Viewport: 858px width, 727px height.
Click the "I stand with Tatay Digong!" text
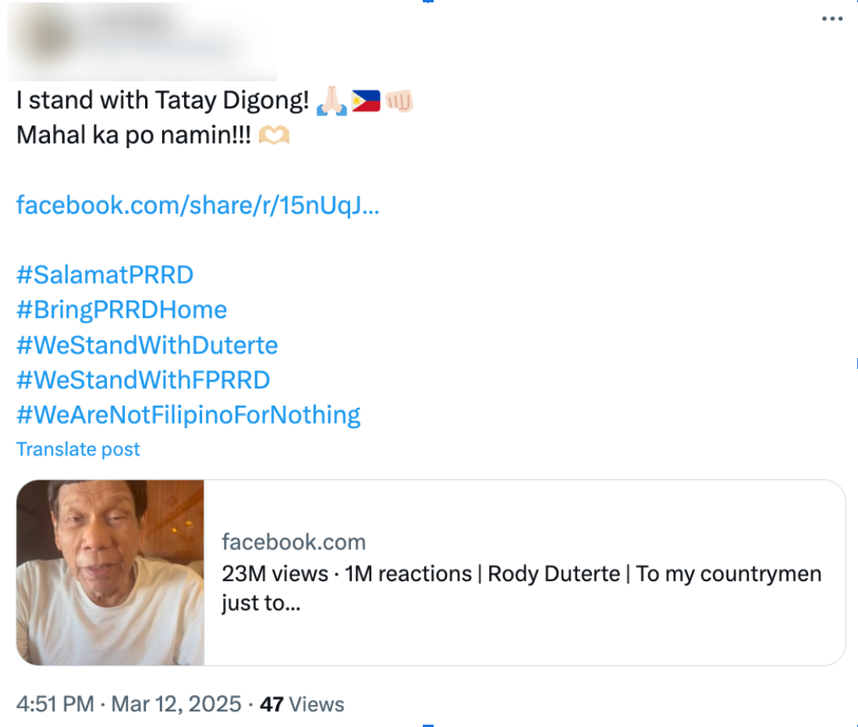(x=163, y=101)
